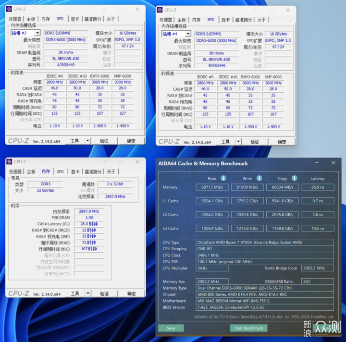Click 工具 button in slot #4 window
The image size is (346, 342).
click(x=225, y=142)
